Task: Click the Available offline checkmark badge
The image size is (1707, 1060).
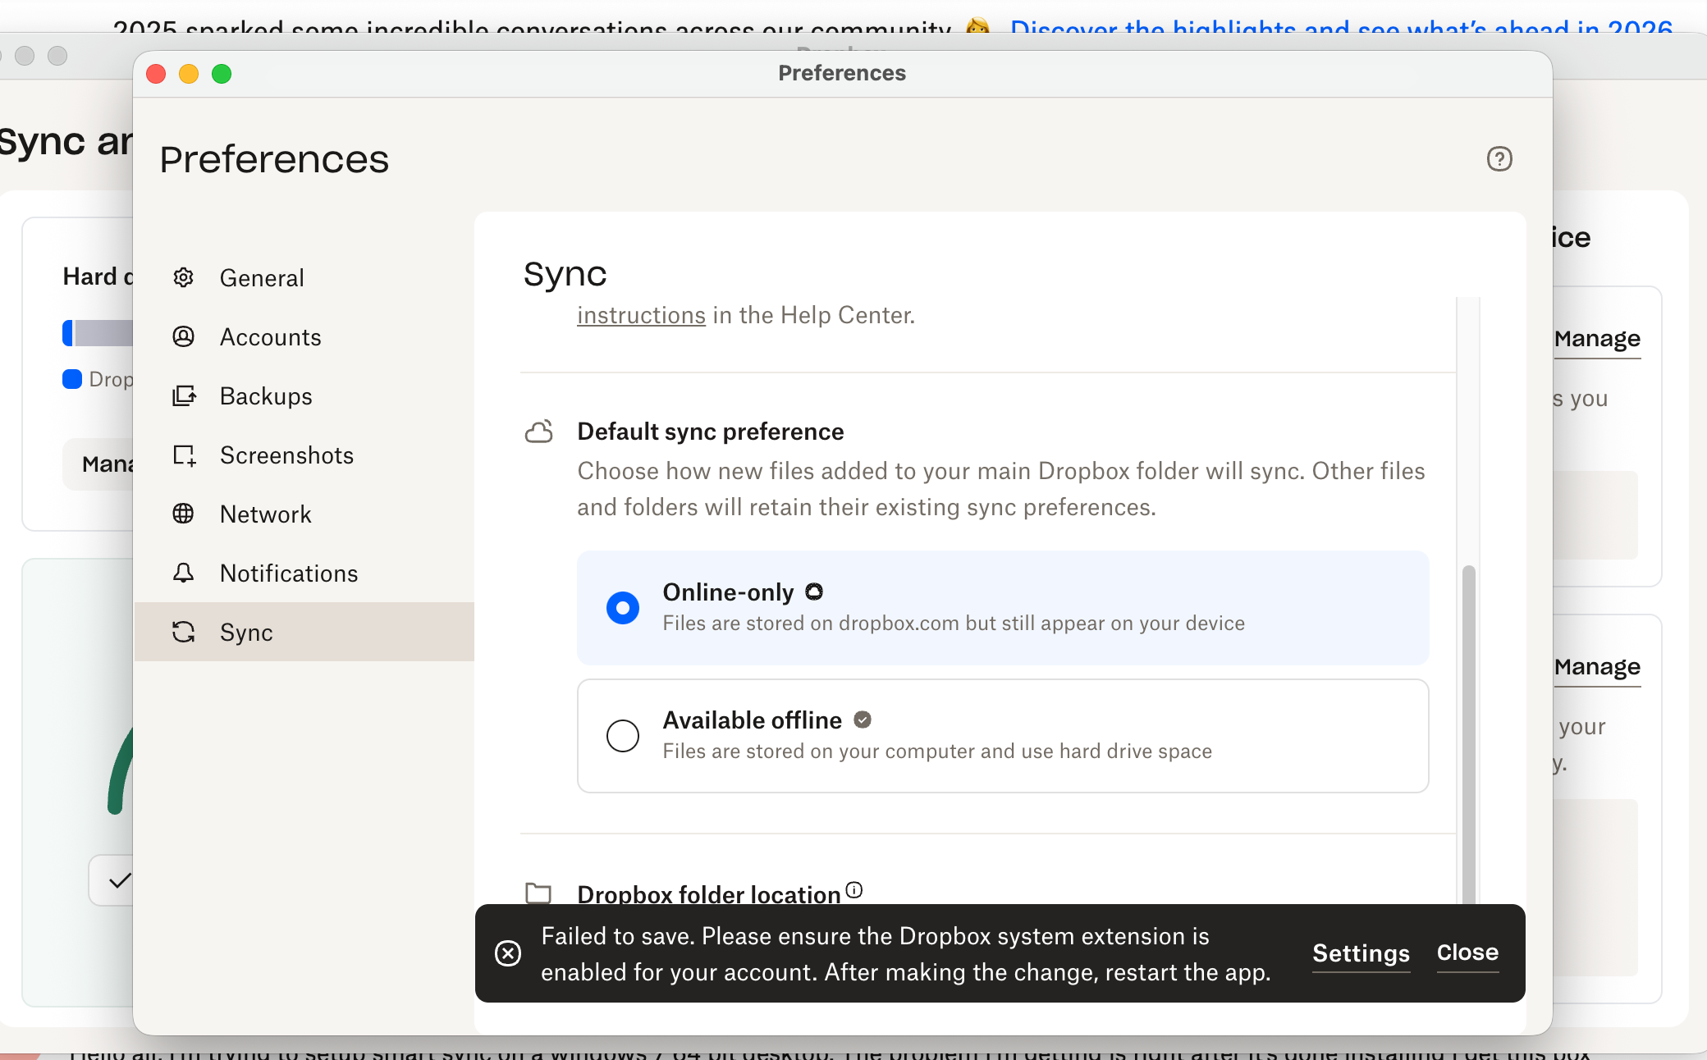Action: pos(862,720)
